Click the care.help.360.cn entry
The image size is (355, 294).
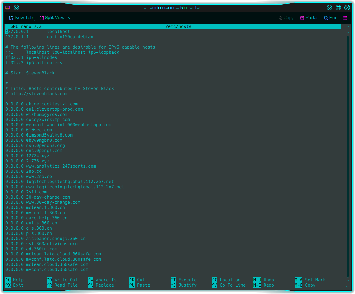47,218
